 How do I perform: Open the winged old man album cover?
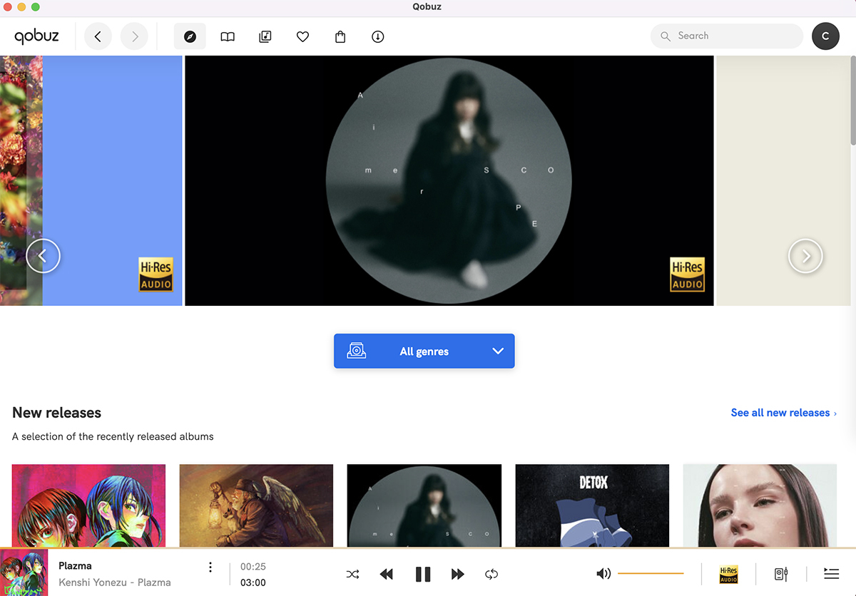pyautogui.click(x=256, y=505)
